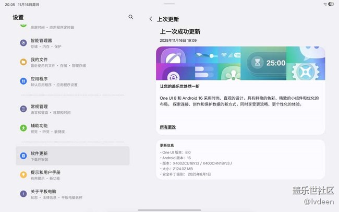This screenshot has height=212, width=339.
Task: Tap the purple 常规管理 icon
Action: pos(23,109)
